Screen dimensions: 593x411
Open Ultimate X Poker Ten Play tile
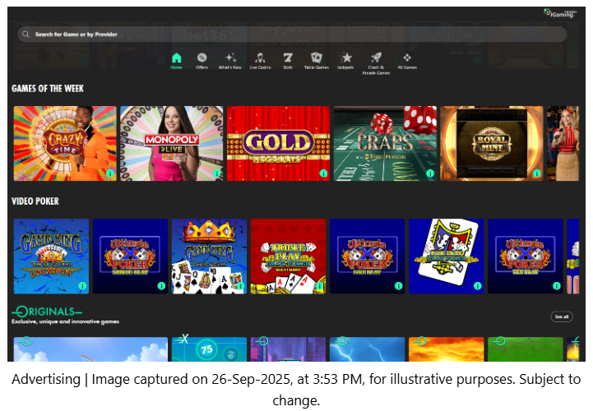pos(526,256)
